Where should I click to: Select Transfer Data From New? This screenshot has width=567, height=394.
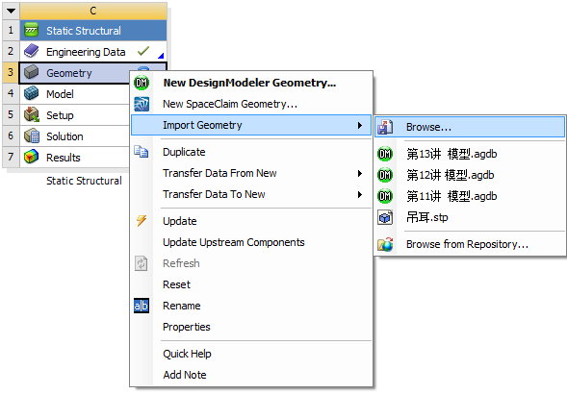point(251,173)
